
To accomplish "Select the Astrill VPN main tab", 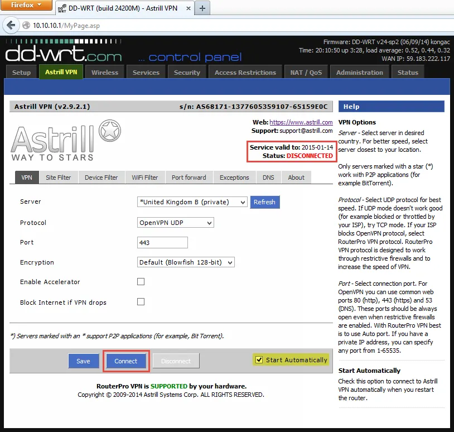I will tap(61, 72).
